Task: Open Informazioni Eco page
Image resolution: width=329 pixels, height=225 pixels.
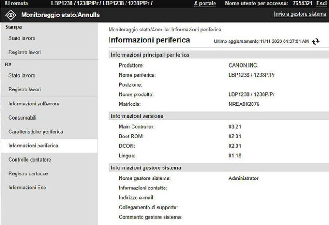Action: (x=27, y=188)
